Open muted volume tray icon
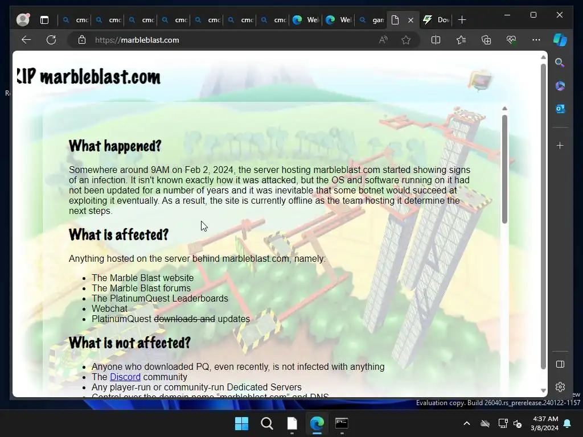The image size is (583, 437). (518, 423)
